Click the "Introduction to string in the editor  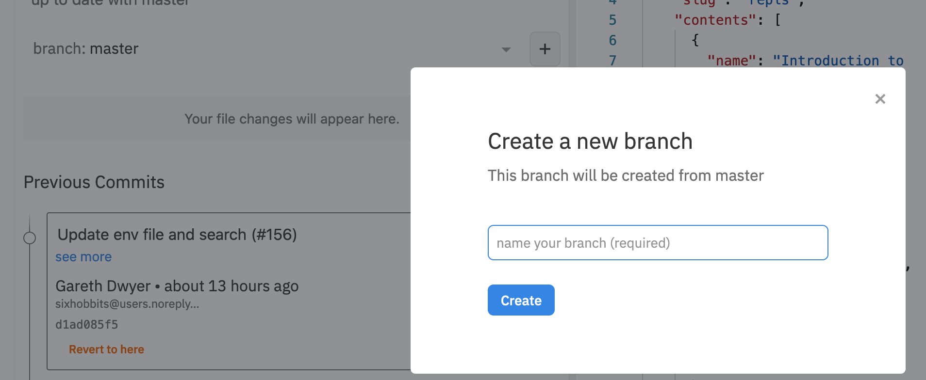point(838,61)
